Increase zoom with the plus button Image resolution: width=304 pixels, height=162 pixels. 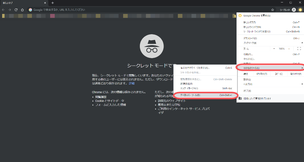click(289, 49)
